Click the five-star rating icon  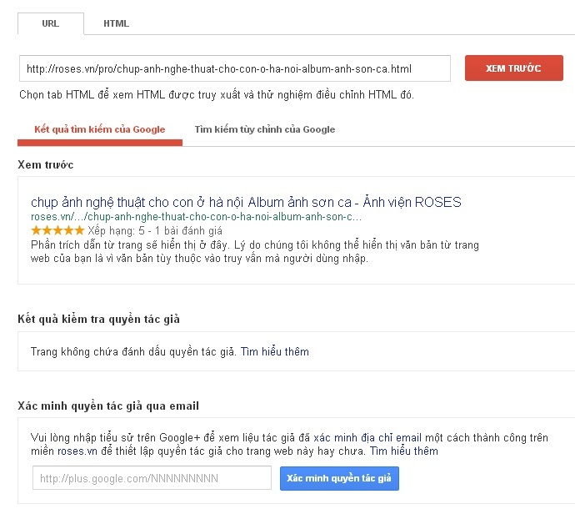[x=57, y=230]
